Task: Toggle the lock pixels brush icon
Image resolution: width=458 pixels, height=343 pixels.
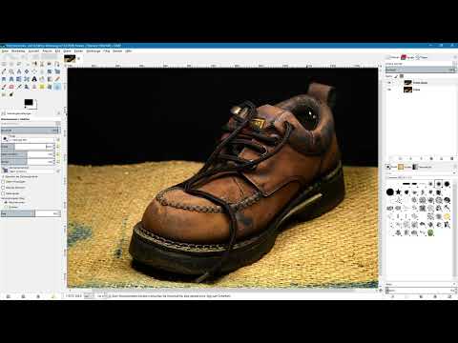Action: [x=396, y=76]
